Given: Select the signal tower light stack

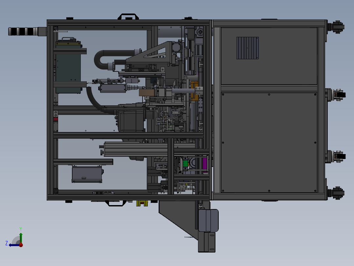Looking at the screenshot, I should pyautogui.click(x=27, y=32).
